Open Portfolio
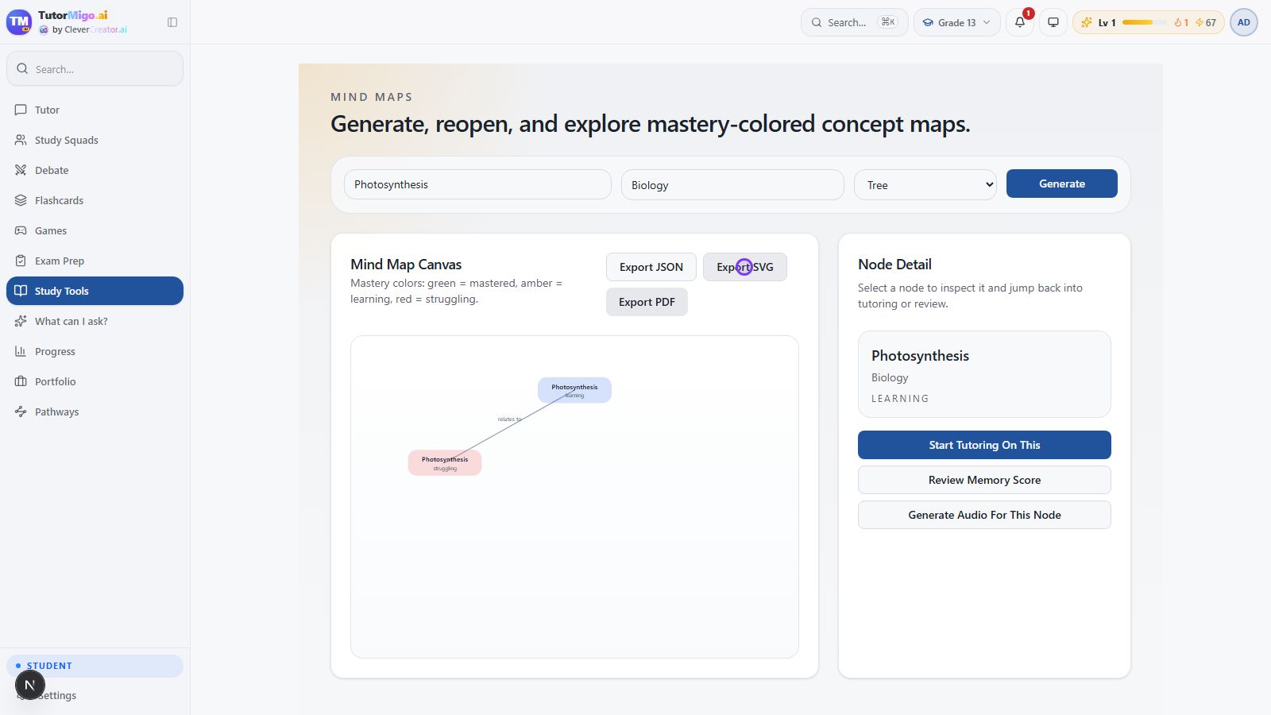1271x715 pixels. pyautogui.click(x=95, y=381)
